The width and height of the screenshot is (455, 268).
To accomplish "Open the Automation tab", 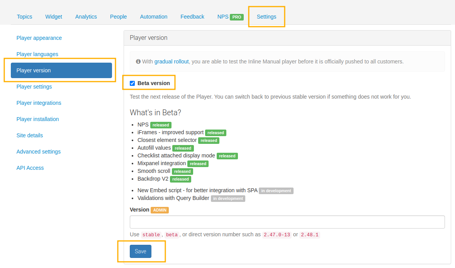I will pyautogui.click(x=154, y=17).
